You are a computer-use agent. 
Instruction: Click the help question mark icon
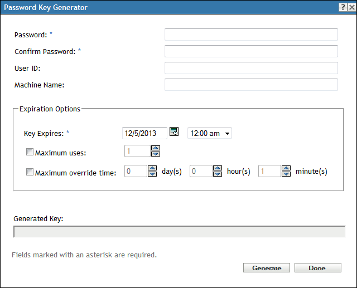tap(341, 7)
